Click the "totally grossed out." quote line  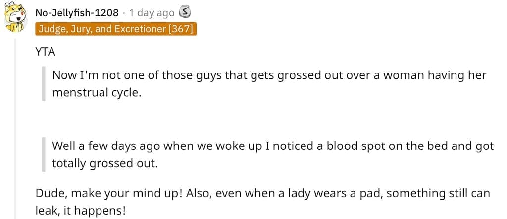105,164
